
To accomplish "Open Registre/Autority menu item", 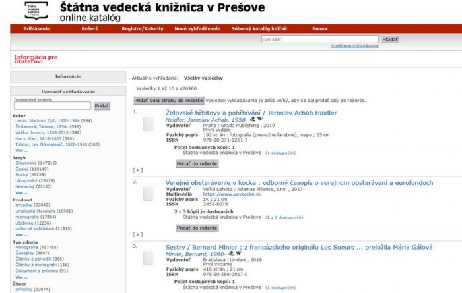I will (x=143, y=29).
